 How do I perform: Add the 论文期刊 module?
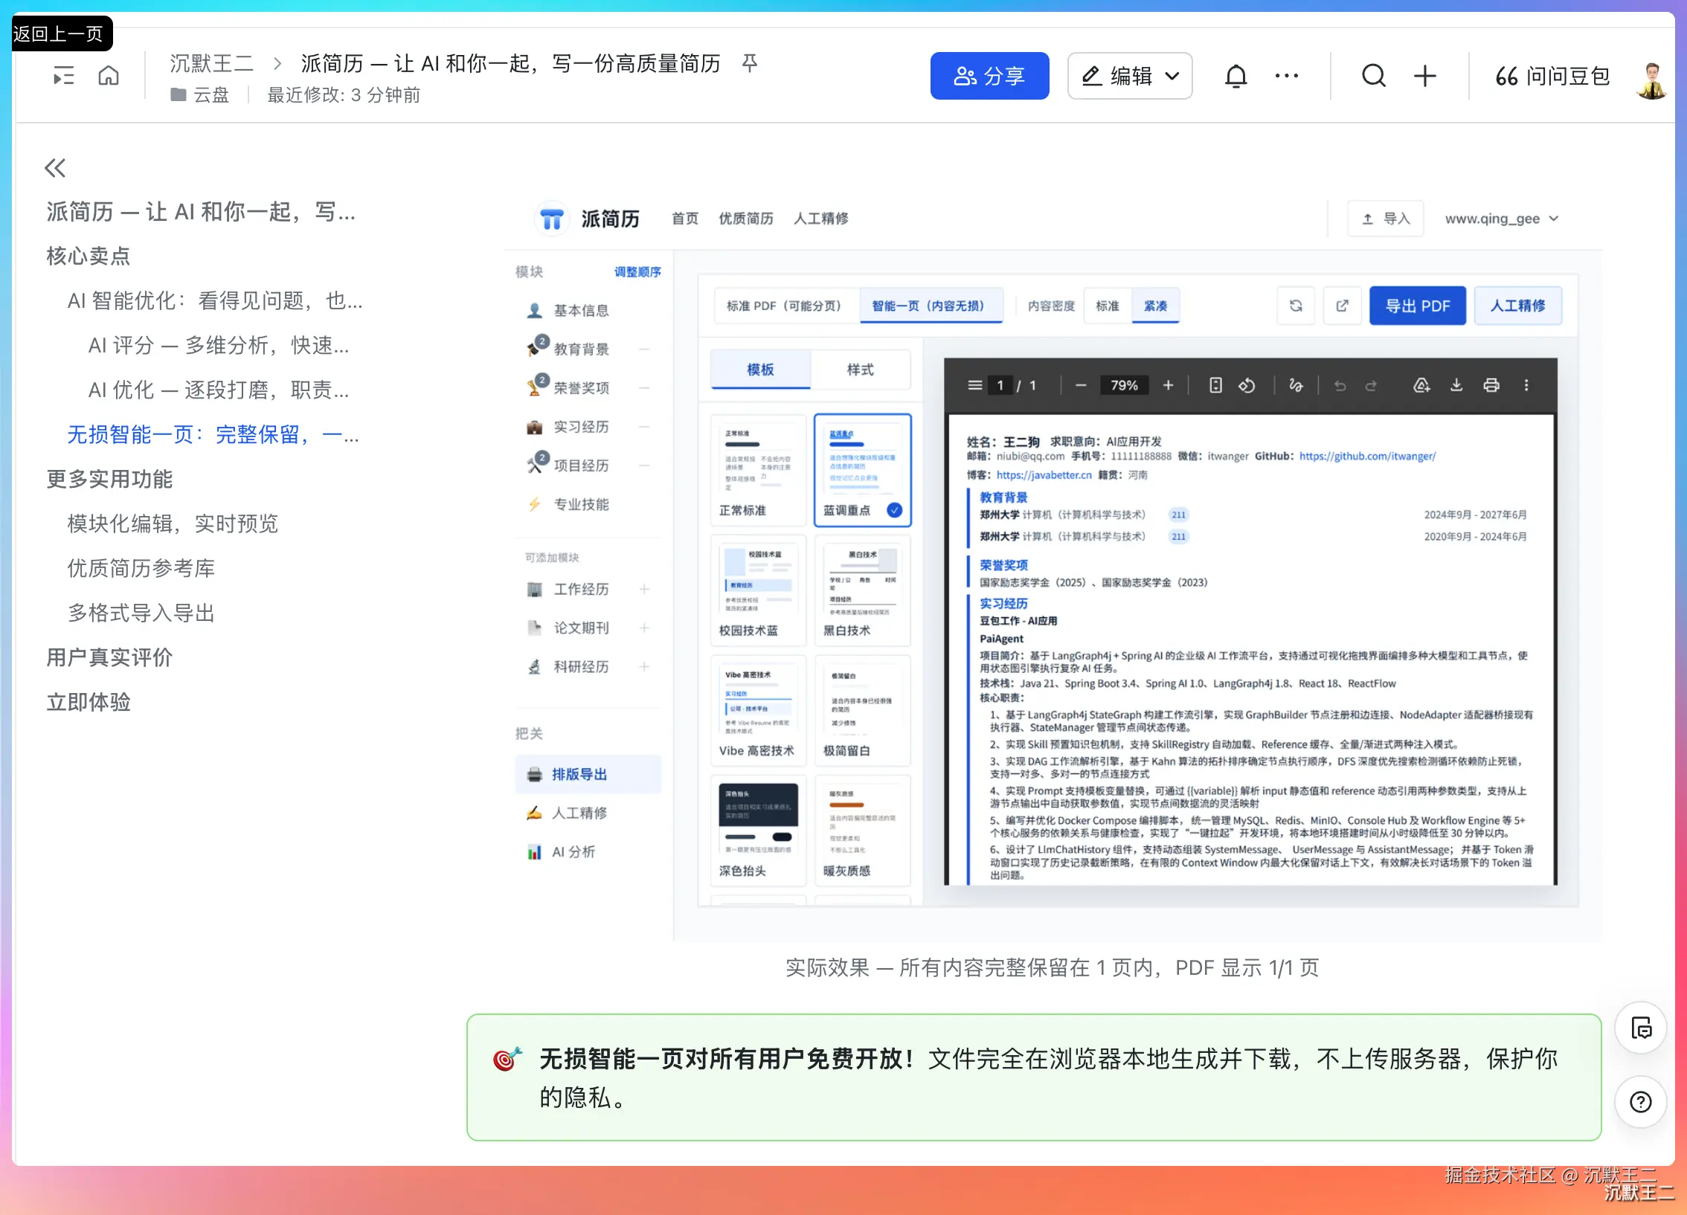tap(644, 628)
